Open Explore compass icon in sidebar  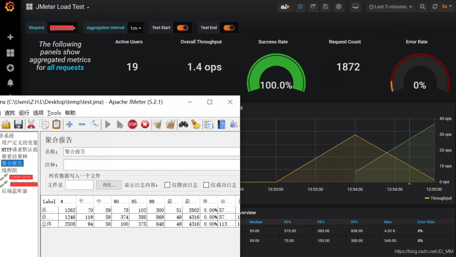pyautogui.click(x=10, y=68)
